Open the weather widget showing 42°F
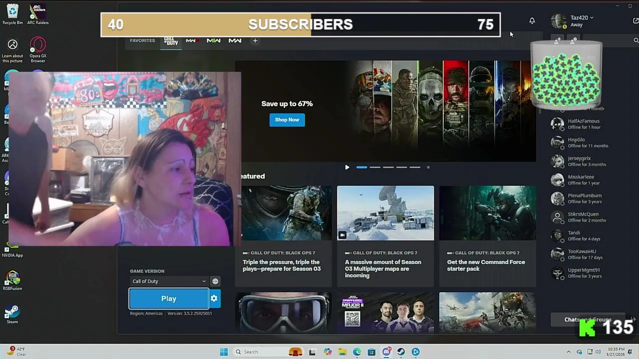 tap(17, 352)
